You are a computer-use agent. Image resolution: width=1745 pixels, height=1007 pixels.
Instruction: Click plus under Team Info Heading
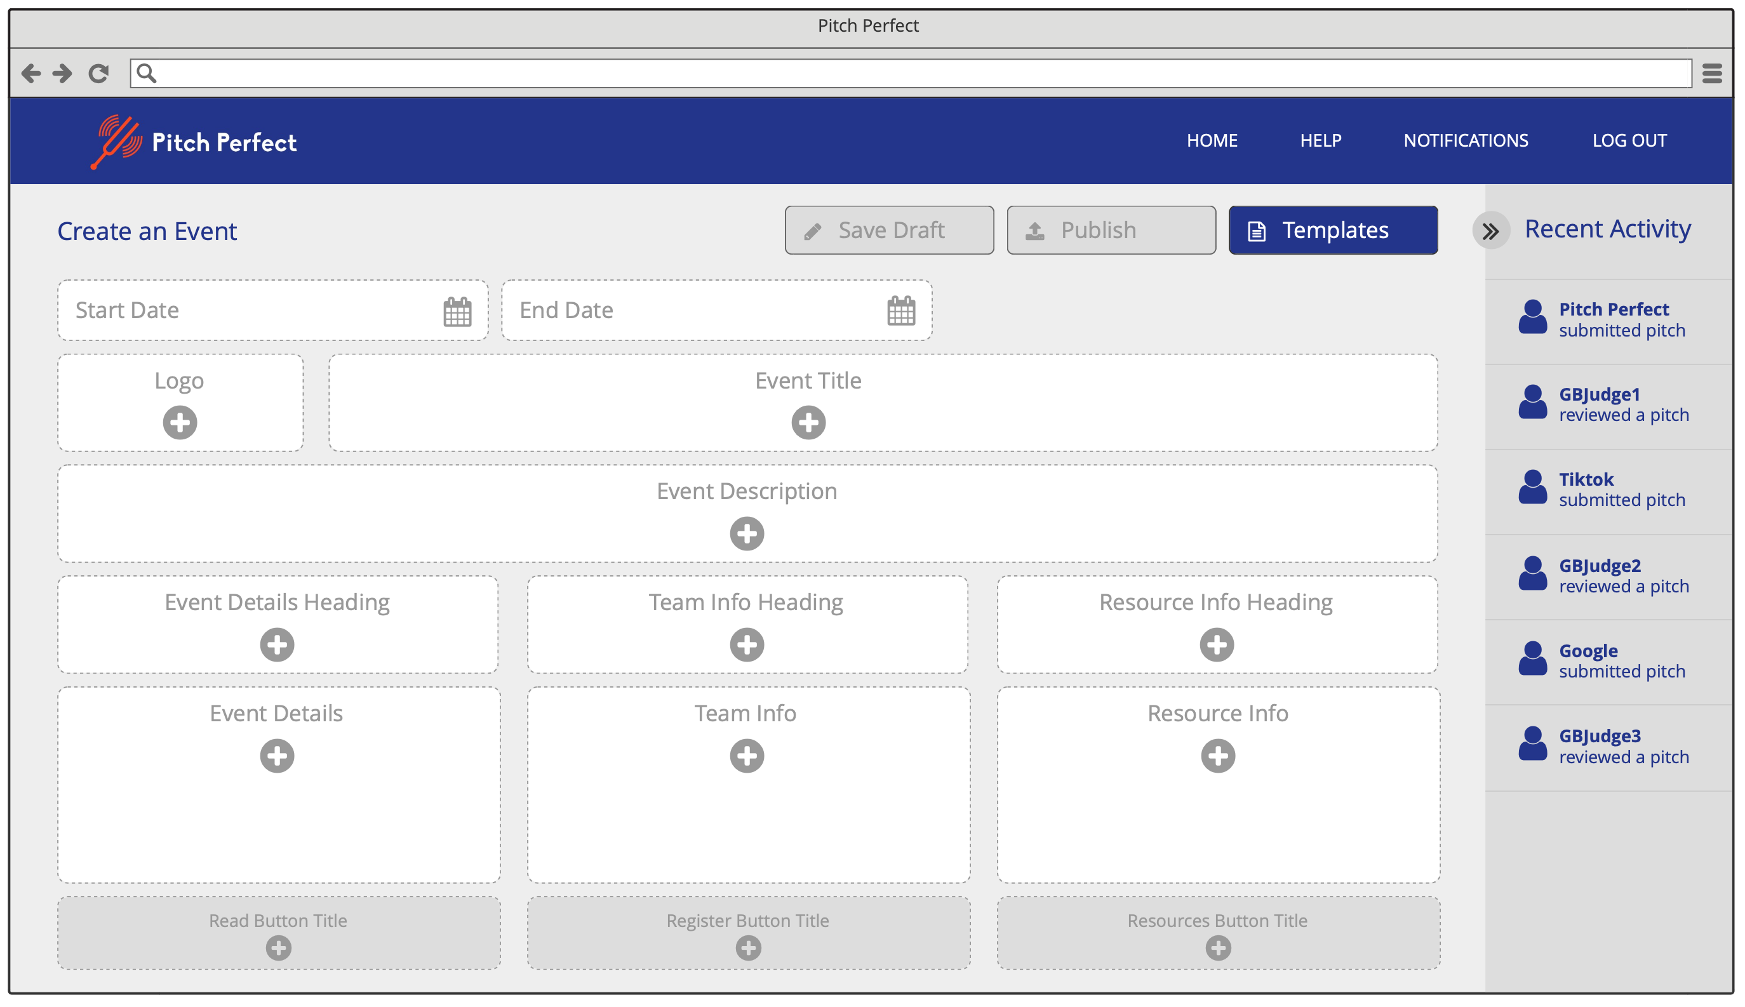tap(746, 644)
